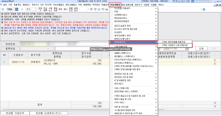Click the 시황뉴스 toolbar button

click(x=50, y=9)
